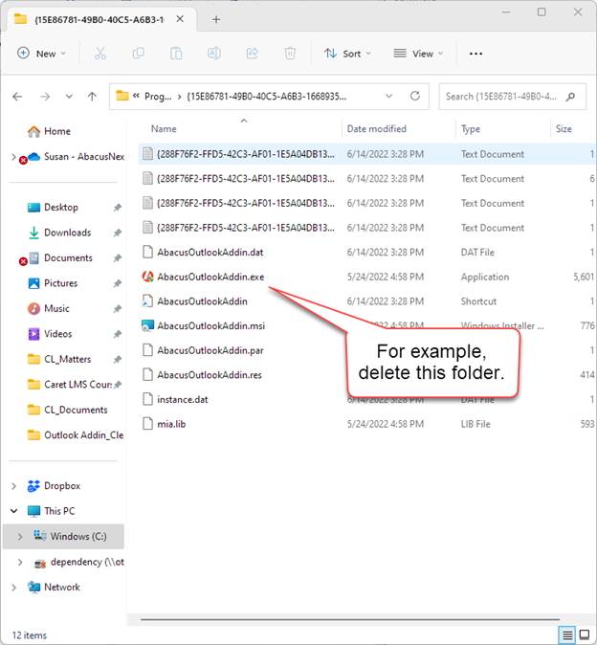Expand the Dropbox tree node
Screen dimensions: 597x645
tap(14, 486)
